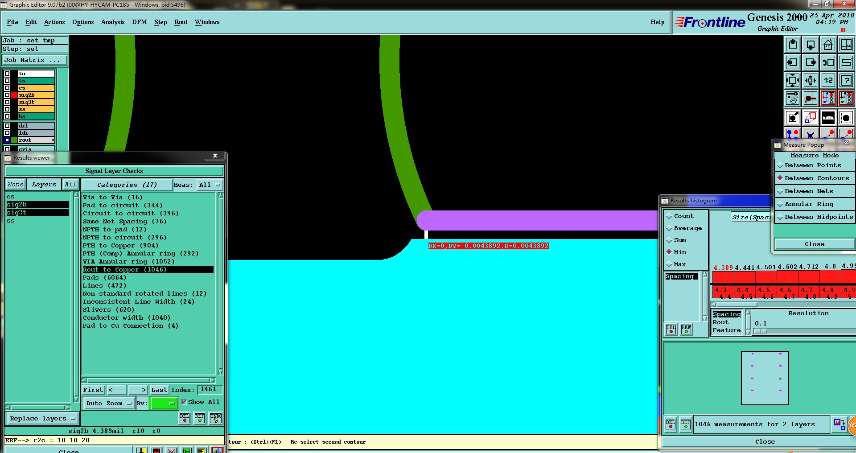
Task: Open the Actions menu
Action: point(54,22)
